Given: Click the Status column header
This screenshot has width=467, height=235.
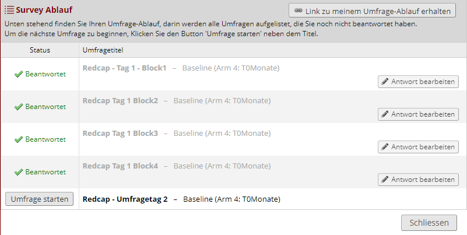Looking at the screenshot, I should point(40,50).
